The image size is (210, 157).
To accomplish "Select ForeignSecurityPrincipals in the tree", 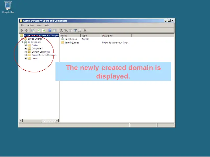I will click(x=44, y=55).
